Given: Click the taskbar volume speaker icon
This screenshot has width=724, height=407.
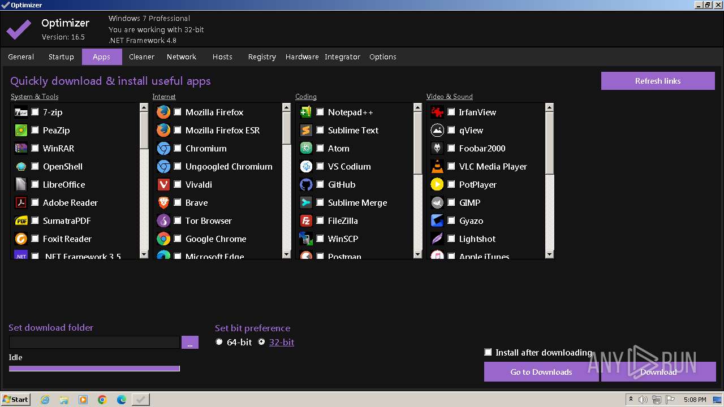Looking at the screenshot, I should coord(643,400).
